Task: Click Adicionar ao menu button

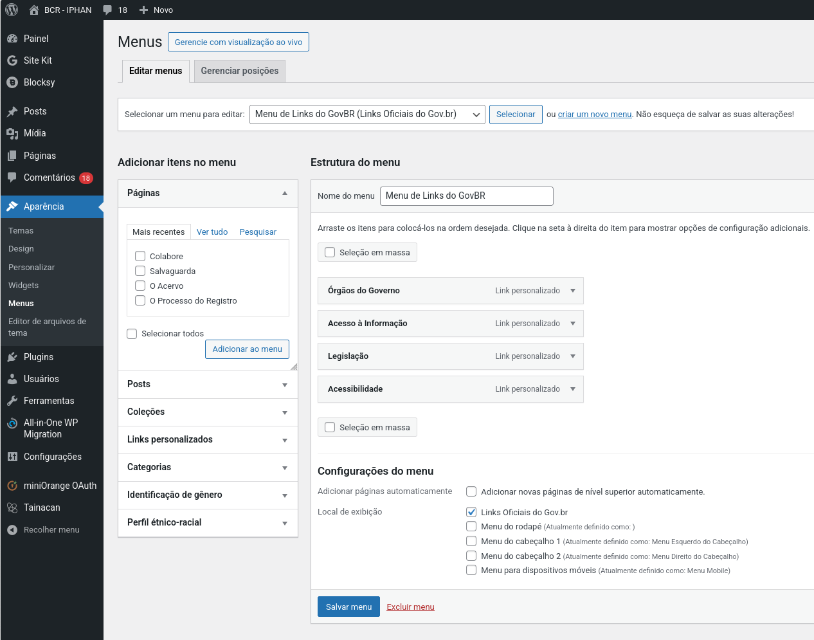Action: pyautogui.click(x=248, y=349)
